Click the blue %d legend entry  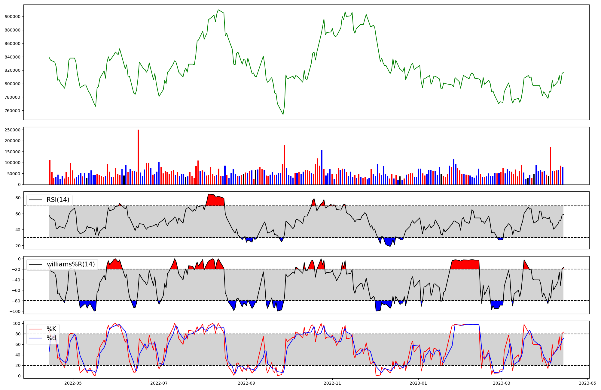51,338
